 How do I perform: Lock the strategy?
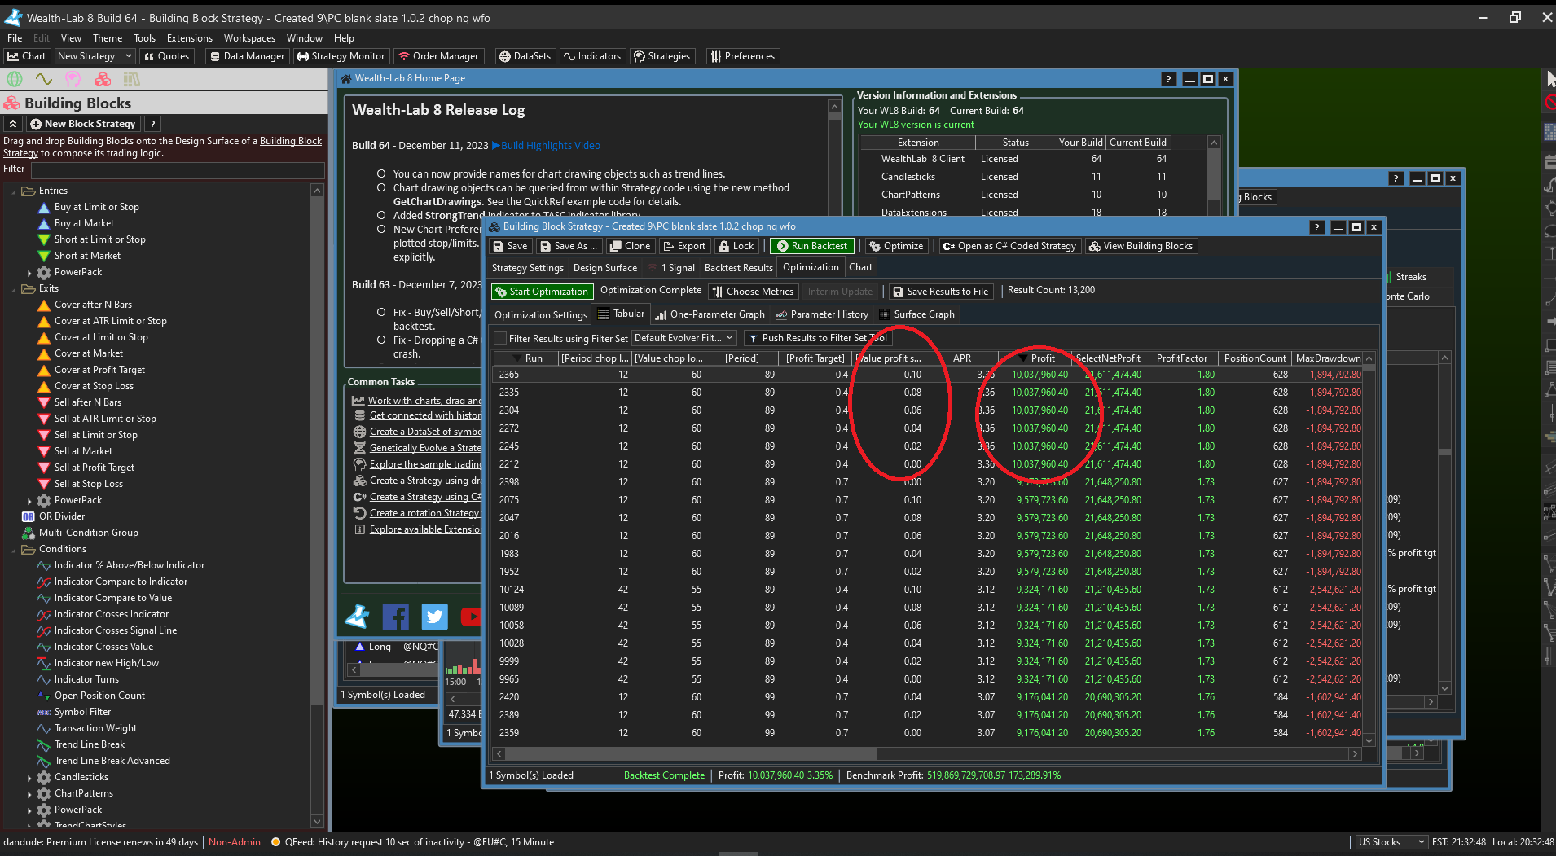coord(736,246)
